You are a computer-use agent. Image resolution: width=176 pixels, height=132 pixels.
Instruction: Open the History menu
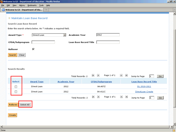22,5
